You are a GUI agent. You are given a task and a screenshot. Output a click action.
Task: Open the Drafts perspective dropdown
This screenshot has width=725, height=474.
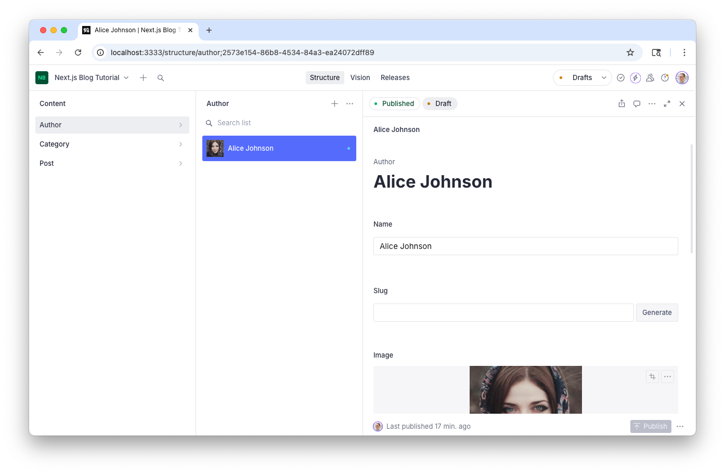pyautogui.click(x=582, y=77)
